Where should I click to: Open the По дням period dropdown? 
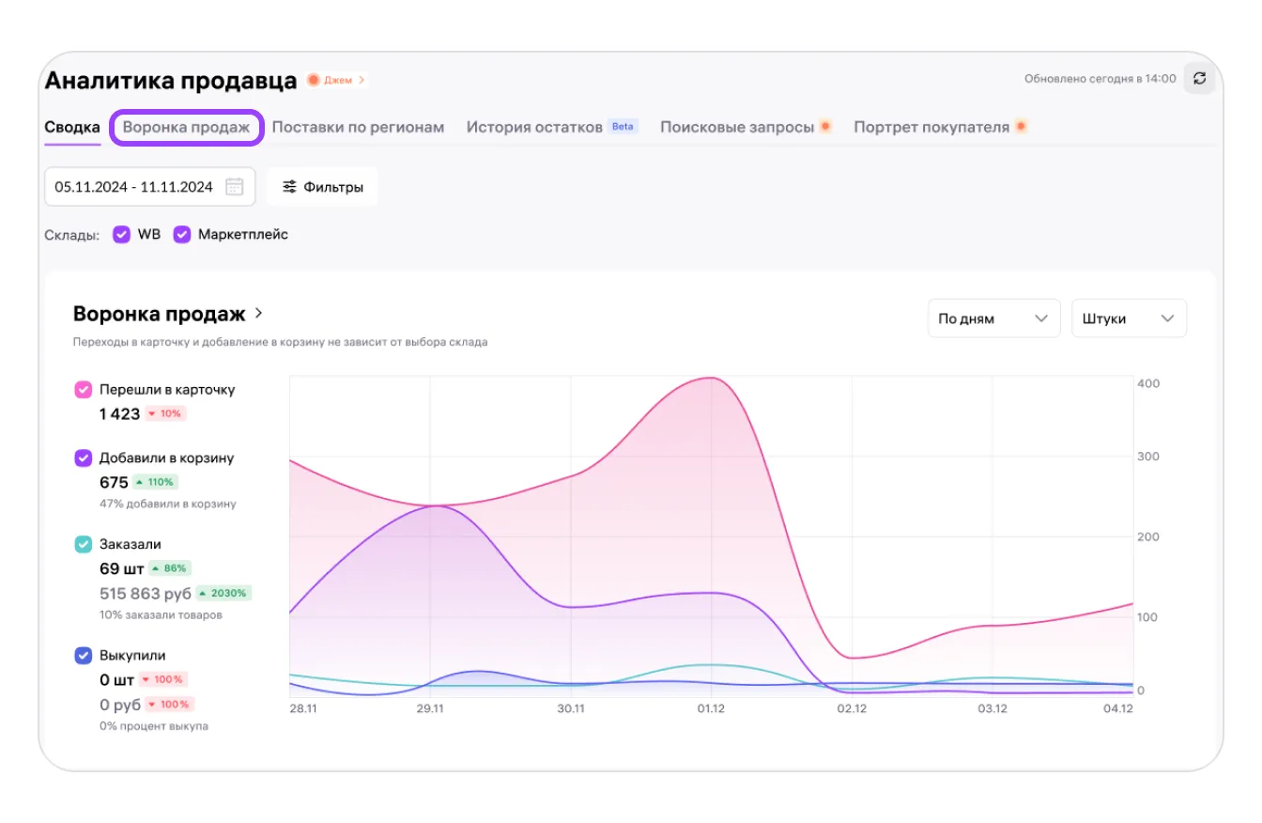(993, 318)
